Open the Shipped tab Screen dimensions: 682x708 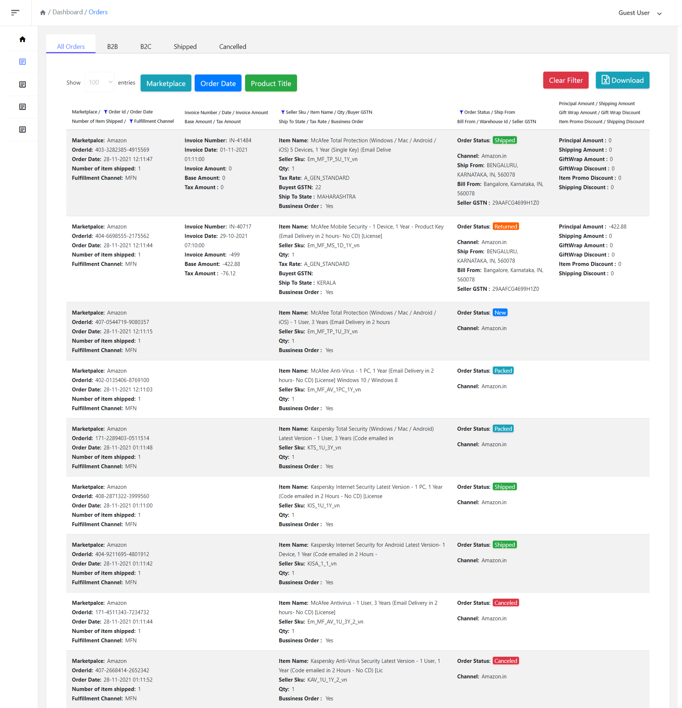click(x=185, y=47)
